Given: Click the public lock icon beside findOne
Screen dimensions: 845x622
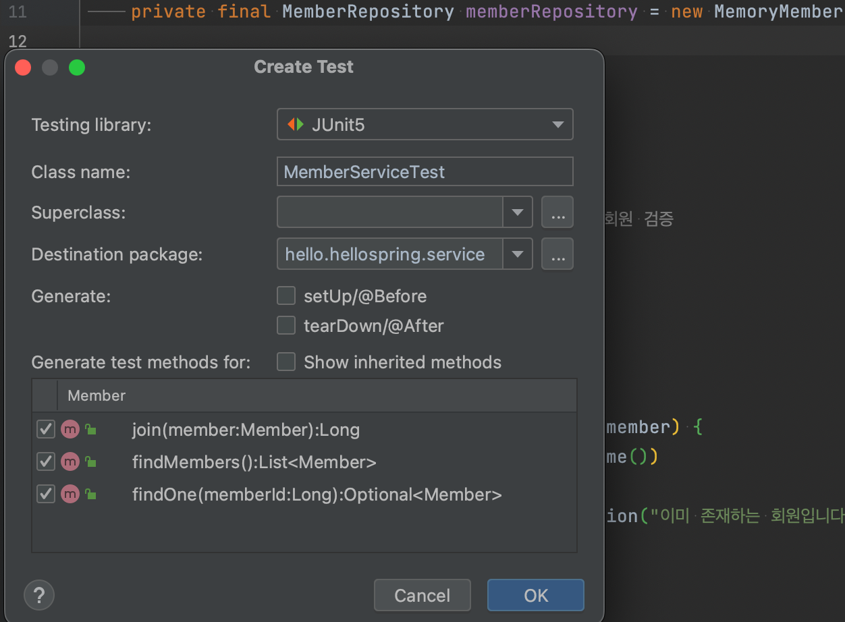Looking at the screenshot, I should coord(90,494).
